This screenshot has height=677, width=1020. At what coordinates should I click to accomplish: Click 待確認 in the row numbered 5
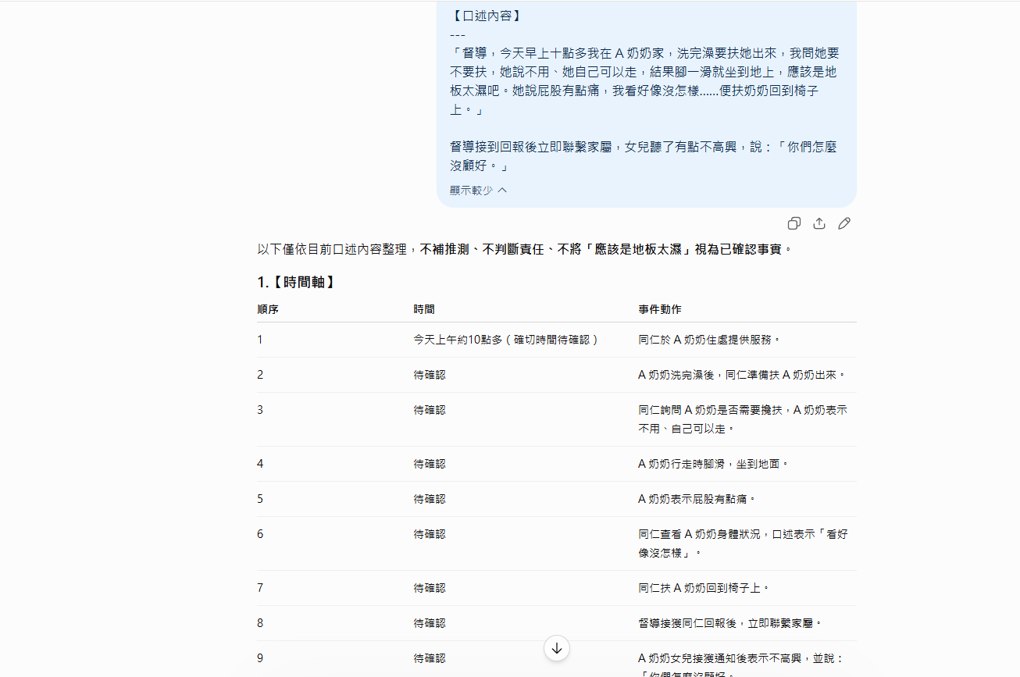[x=430, y=499]
